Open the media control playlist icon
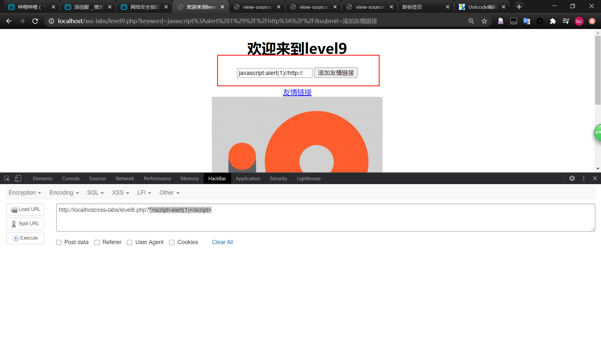Screen dimensions: 601x352 [x=566, y=21]
